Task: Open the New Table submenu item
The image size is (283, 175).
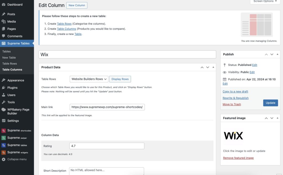Action: coord(9,58)
